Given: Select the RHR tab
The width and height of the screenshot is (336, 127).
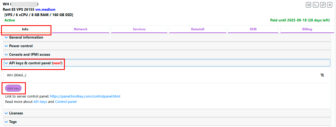Looking at the screenshot, I should pyautogui.click(x=253, y=29).
